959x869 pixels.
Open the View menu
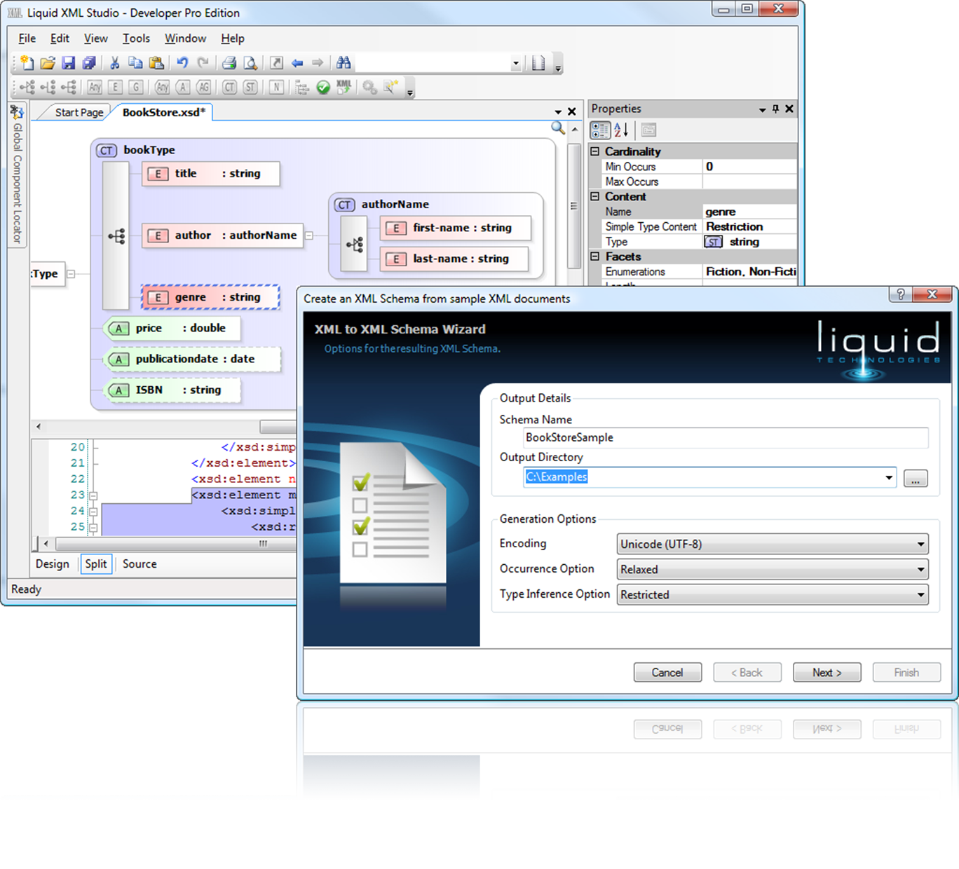tap(96, 39)
